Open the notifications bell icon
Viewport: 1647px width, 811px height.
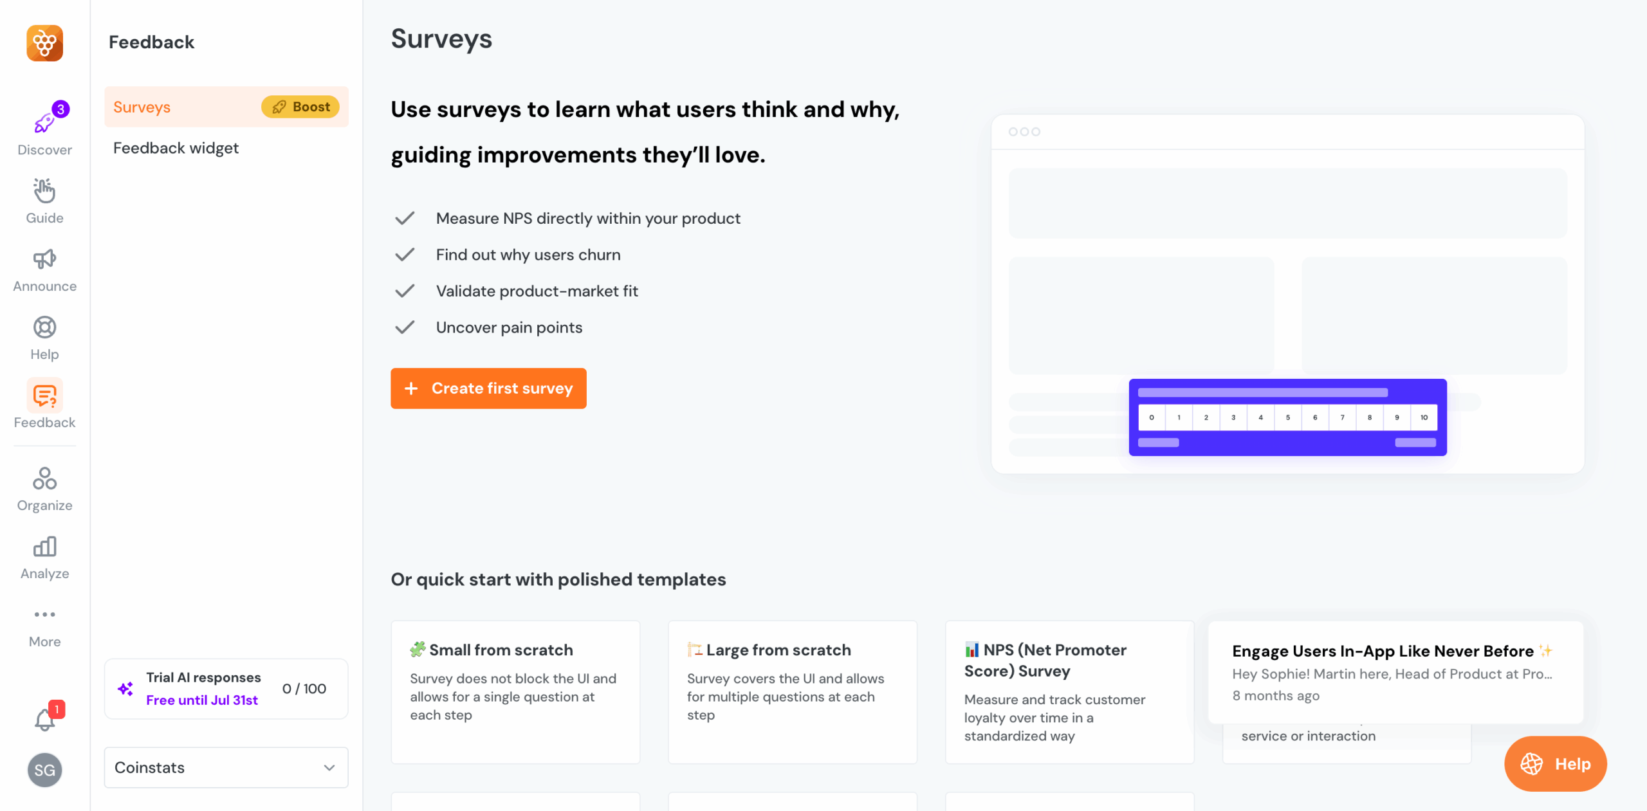(x=44, y=720)
